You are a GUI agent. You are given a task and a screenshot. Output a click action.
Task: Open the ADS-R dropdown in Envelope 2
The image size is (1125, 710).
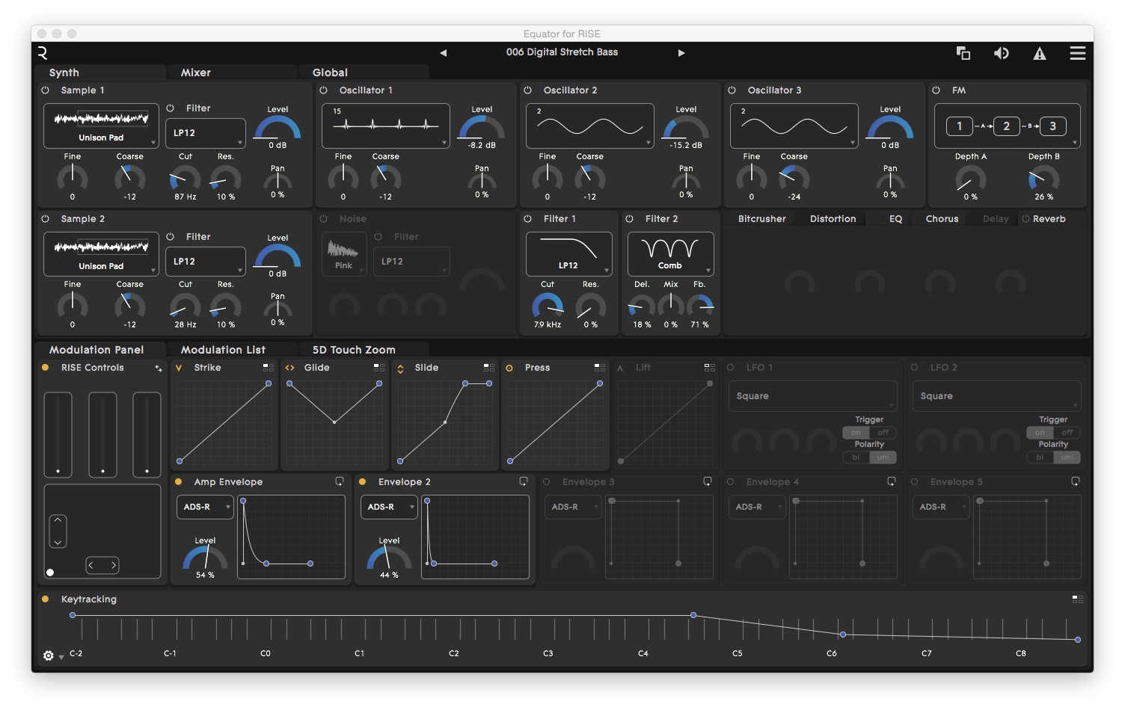389,507
